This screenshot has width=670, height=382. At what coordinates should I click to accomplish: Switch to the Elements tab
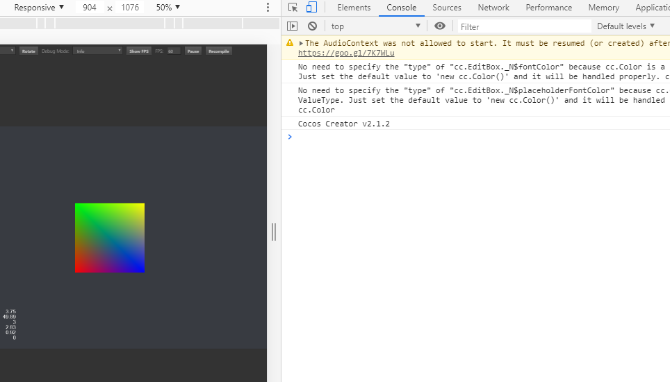354,8
